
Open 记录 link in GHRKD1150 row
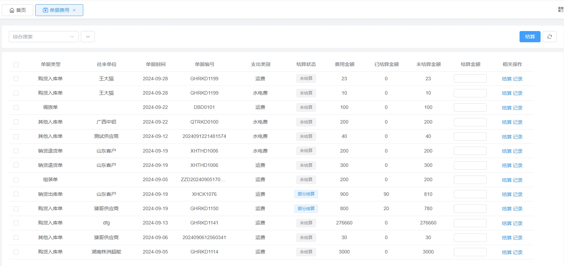pyautogui.click(x=518, y=209)
